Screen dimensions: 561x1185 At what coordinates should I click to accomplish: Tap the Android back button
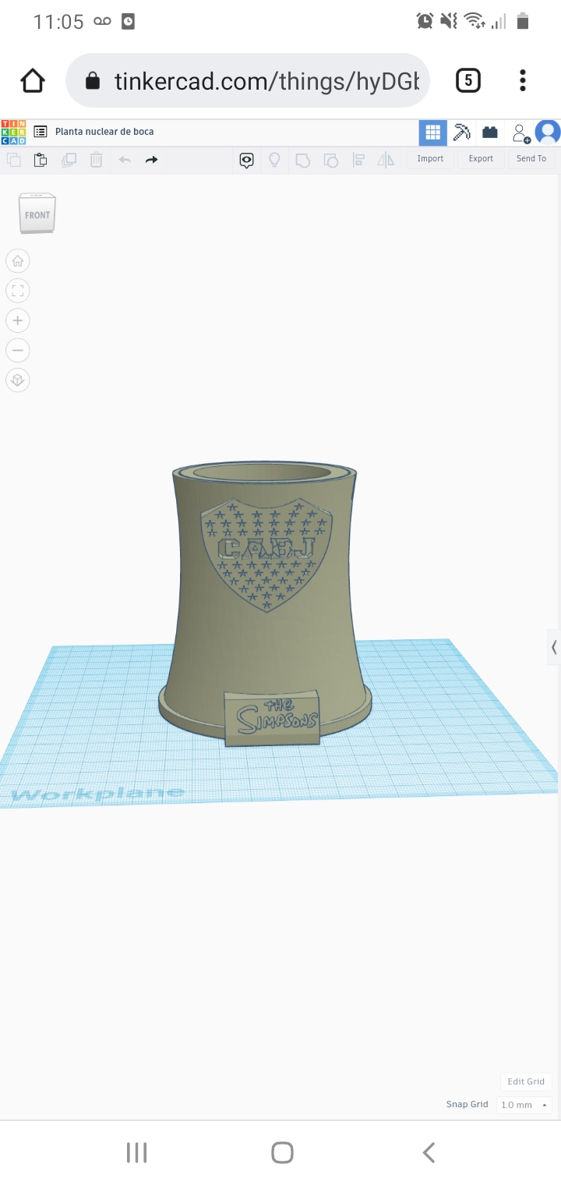(429, 1152)
